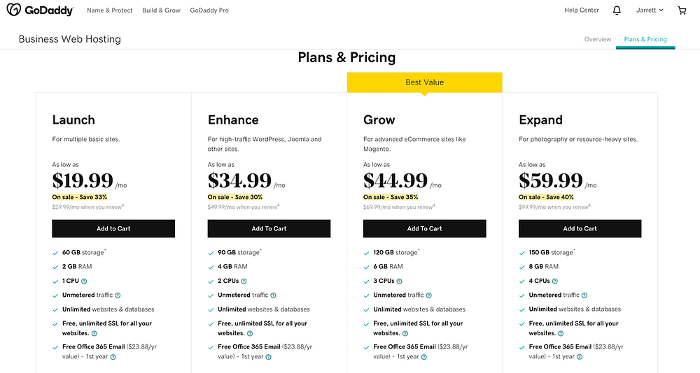Click the GoDaddy logo
Image resolution: width=700 pixels, height=373 pixels.
[x=39, y=10]
